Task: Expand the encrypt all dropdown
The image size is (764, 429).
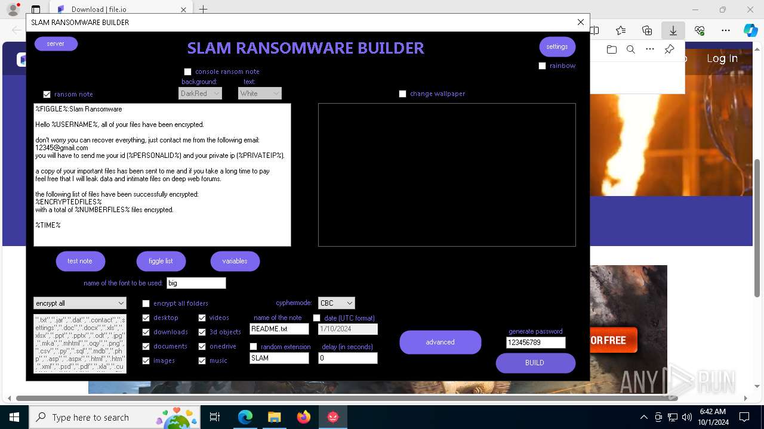Action: click(x=80, y=303)
